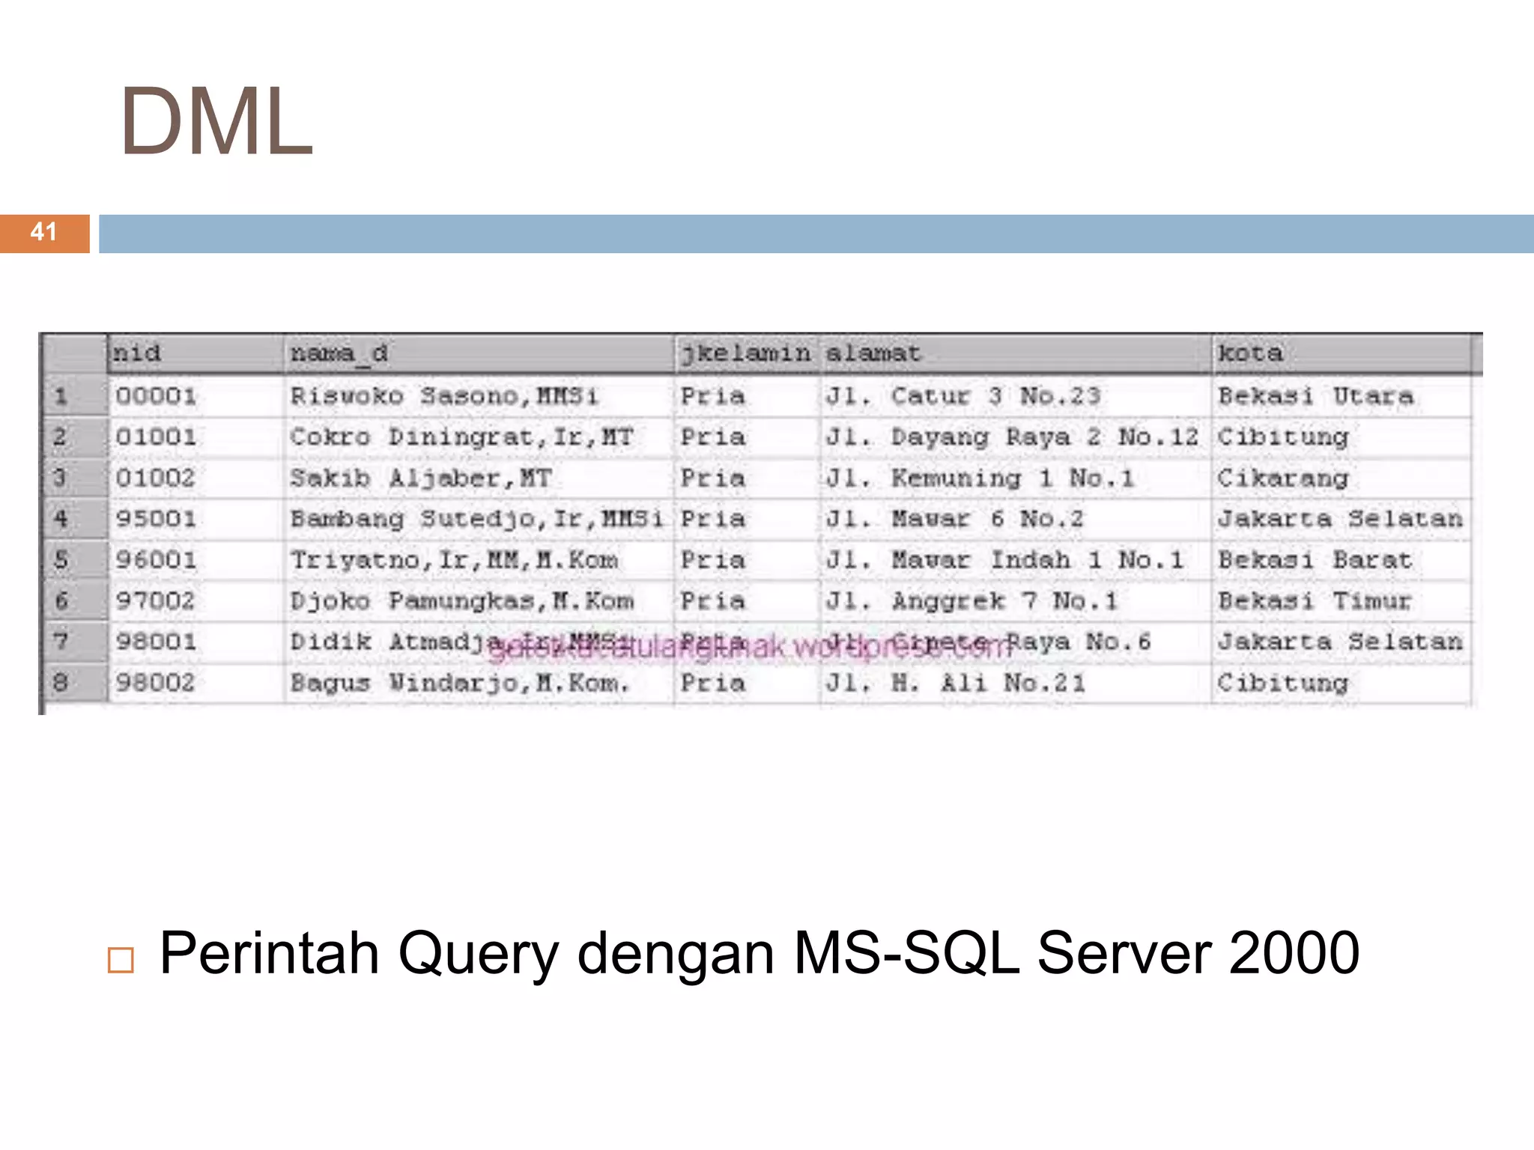
Task: Select row number 3 header
Action: (x=75, y=478)
